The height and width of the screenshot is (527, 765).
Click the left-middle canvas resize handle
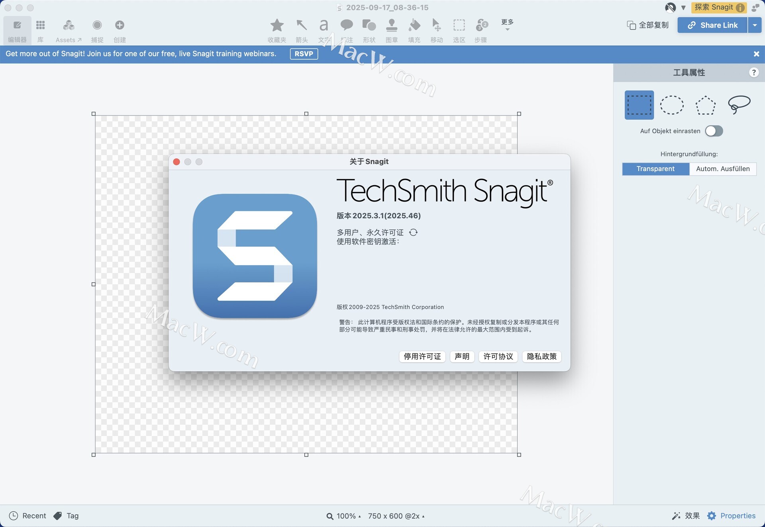[x=94, y=284]
